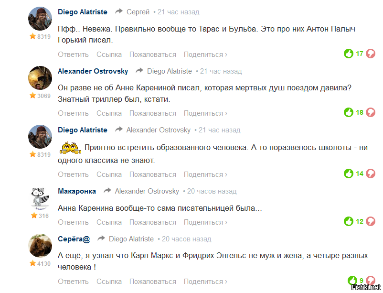Click Серёга@'s avatar picture
The height and width of the screenshot is (293, 383).
pyautogui.click(x=40, y=245)
